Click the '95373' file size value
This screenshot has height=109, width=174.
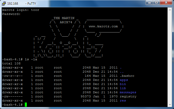pos(86,96)
